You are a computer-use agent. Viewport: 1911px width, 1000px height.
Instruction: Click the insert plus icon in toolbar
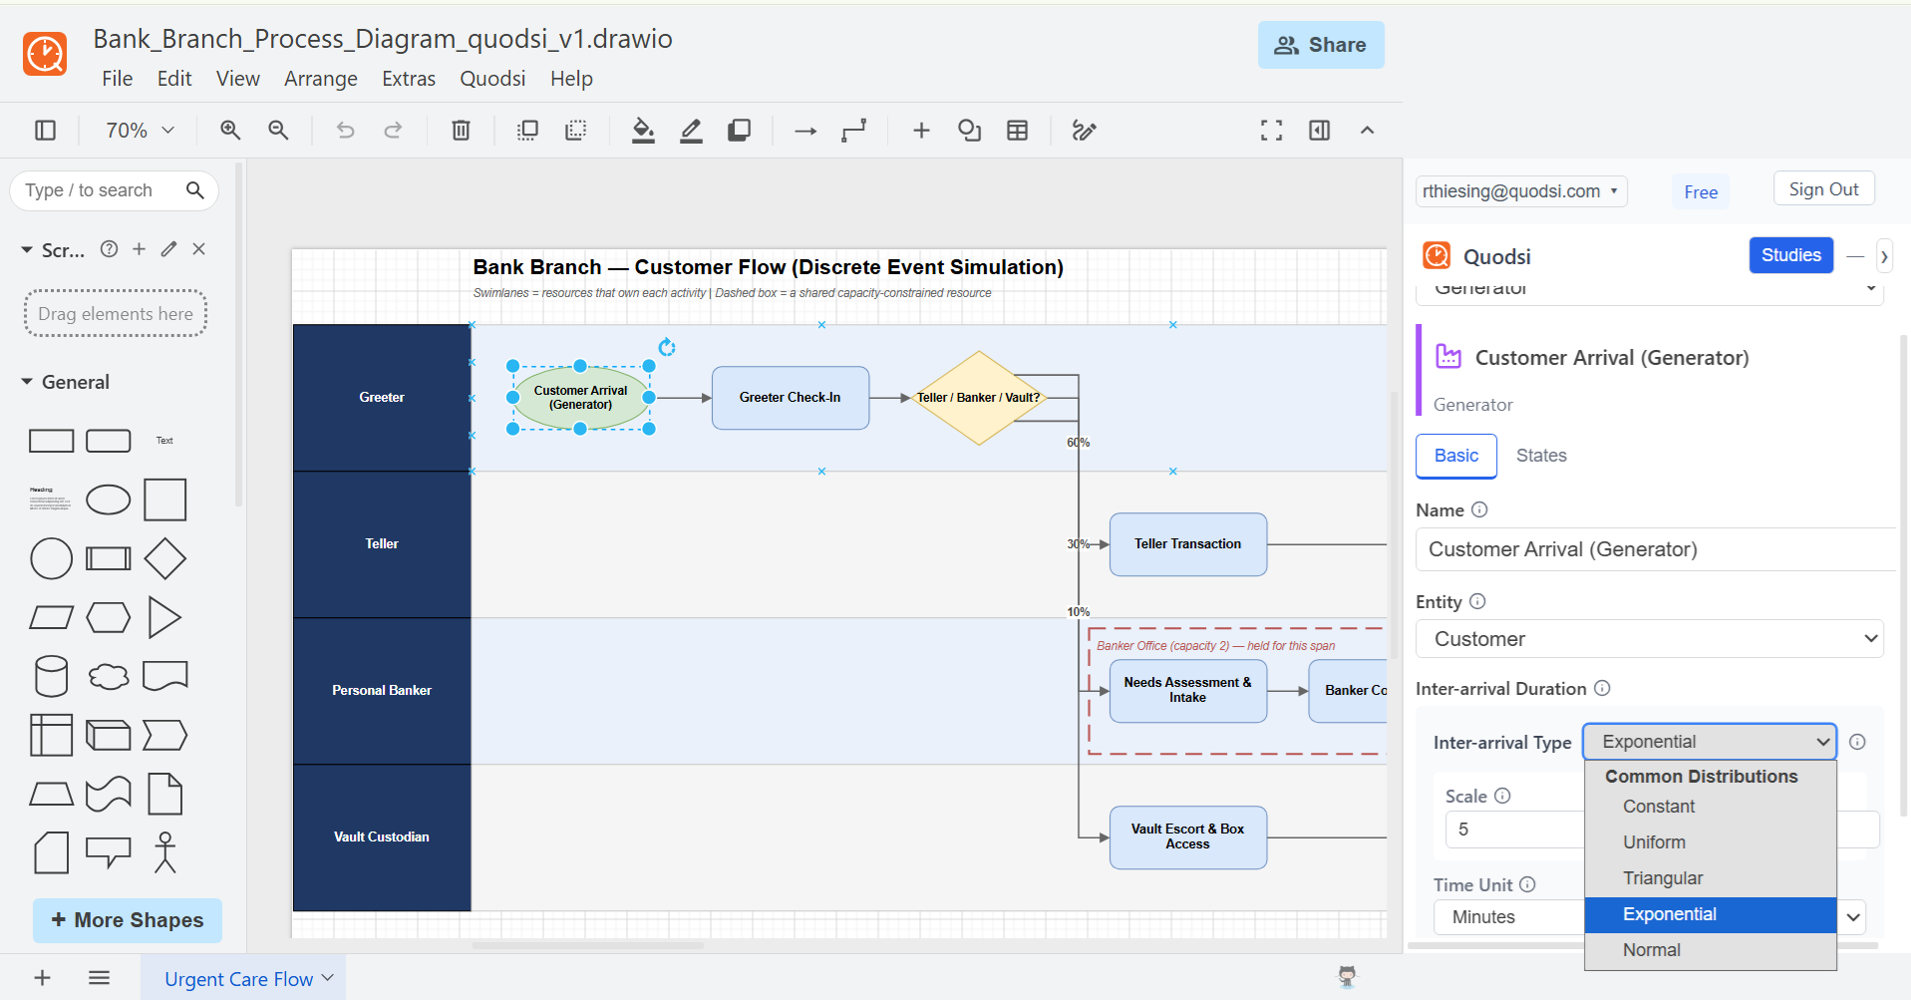tap(921, 131)
